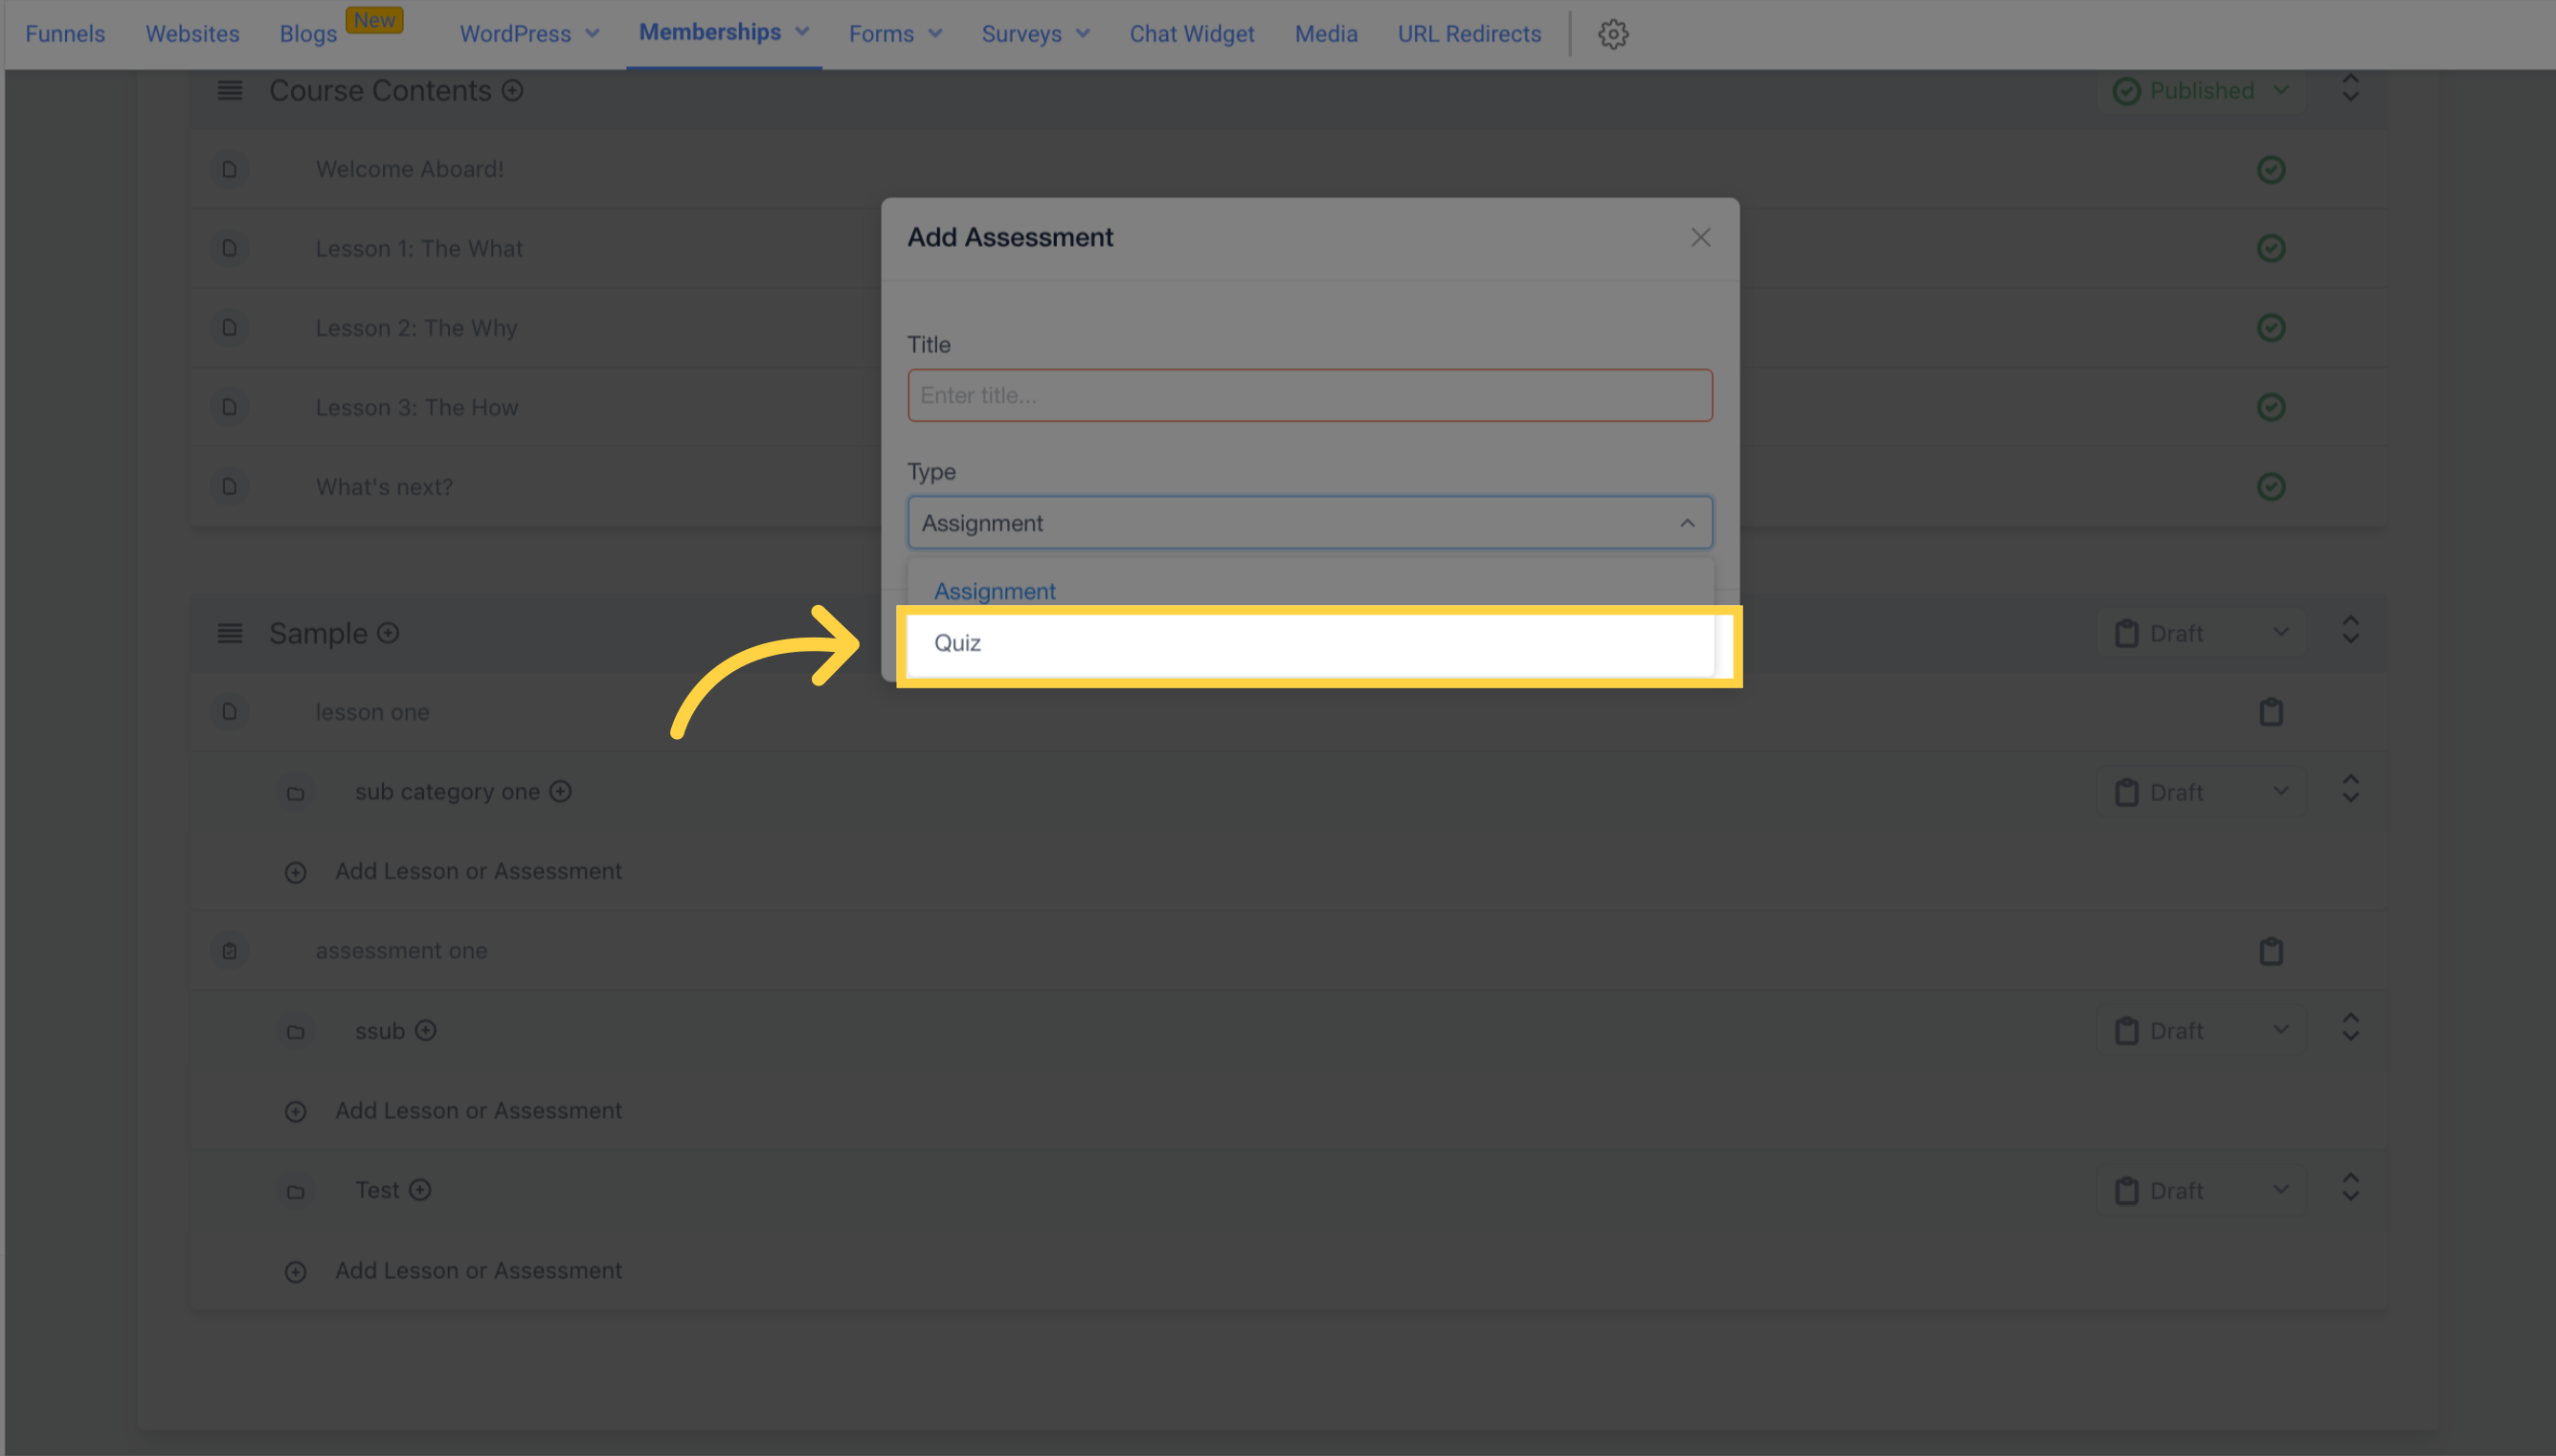This screenshot has height=1456, width=2556.
Task: Toggle Published status for Course Contents
Action: 2202,90
